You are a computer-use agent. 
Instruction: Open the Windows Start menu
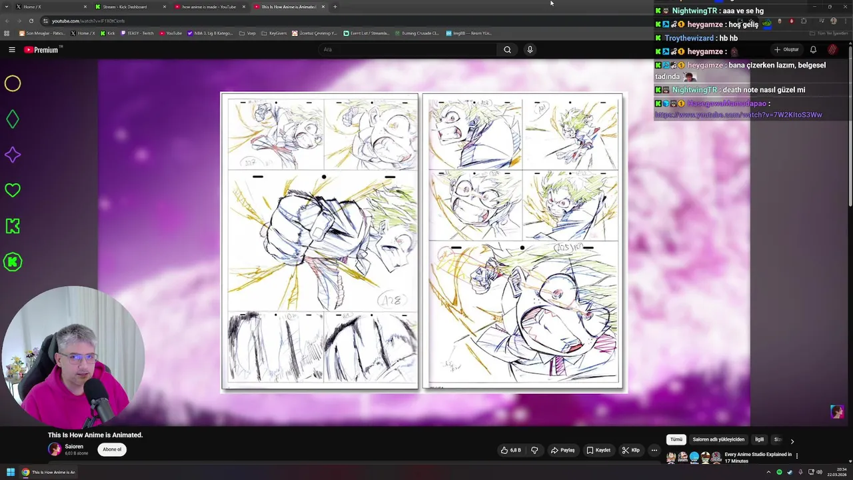[11, 472]
